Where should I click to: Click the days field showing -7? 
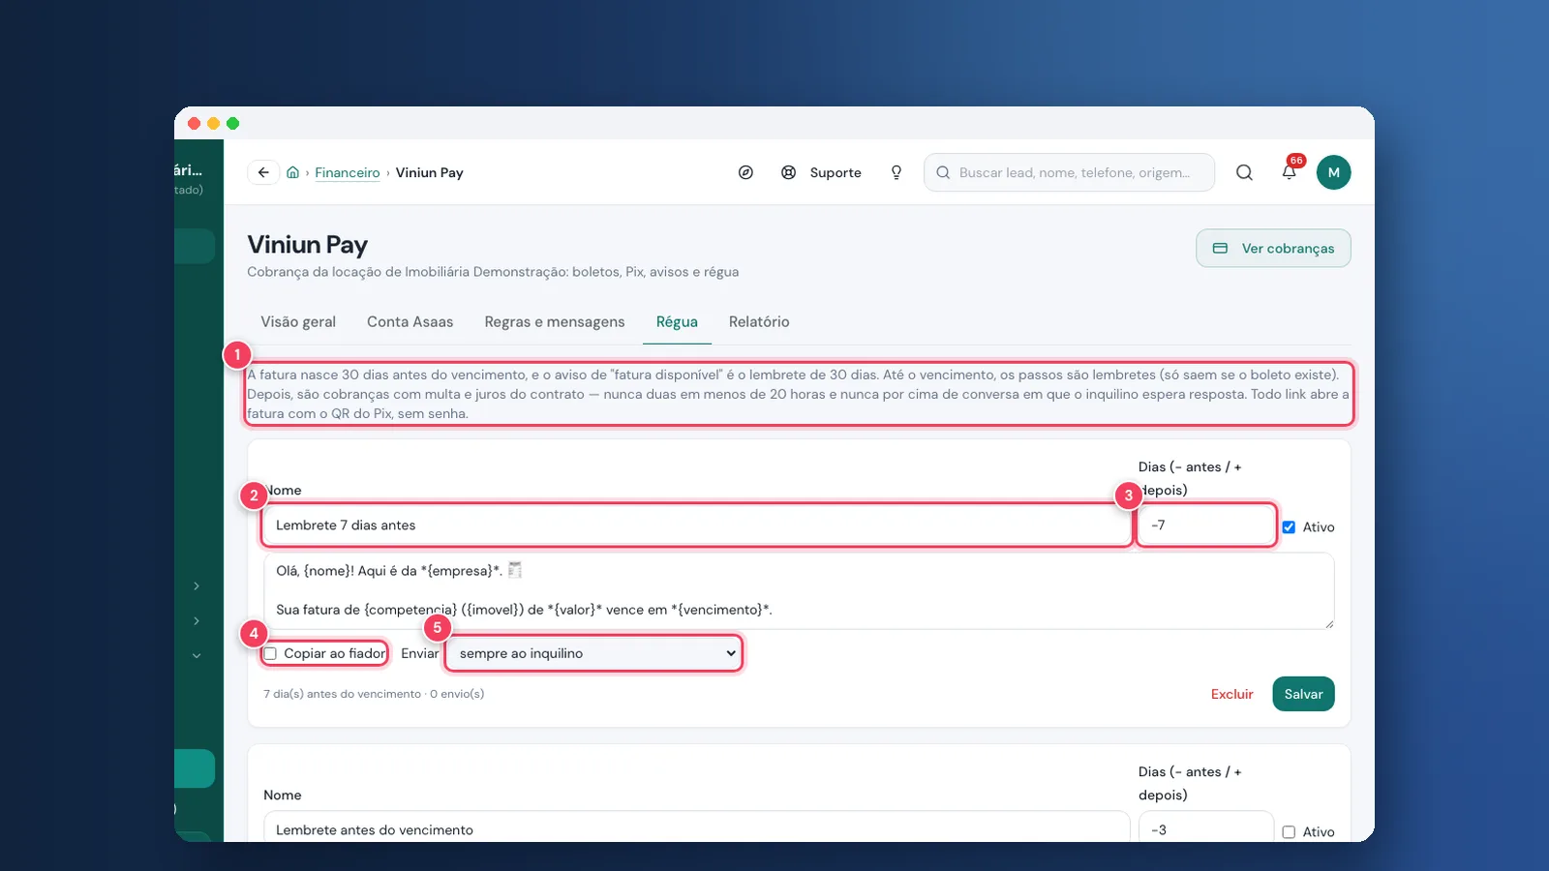pos(1206,526)
